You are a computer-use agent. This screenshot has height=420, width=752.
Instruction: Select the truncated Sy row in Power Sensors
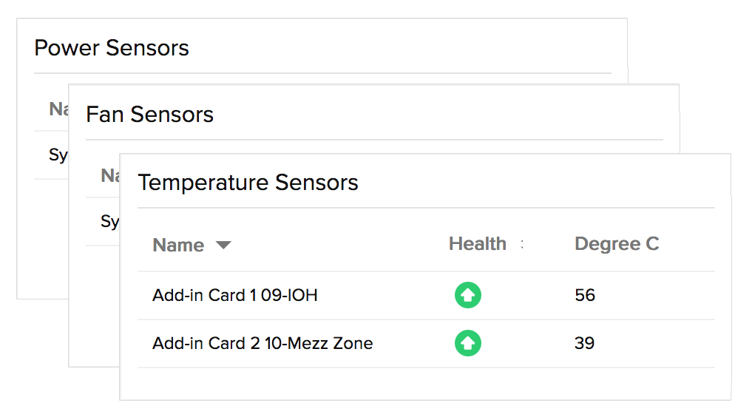tap(51, 155)
